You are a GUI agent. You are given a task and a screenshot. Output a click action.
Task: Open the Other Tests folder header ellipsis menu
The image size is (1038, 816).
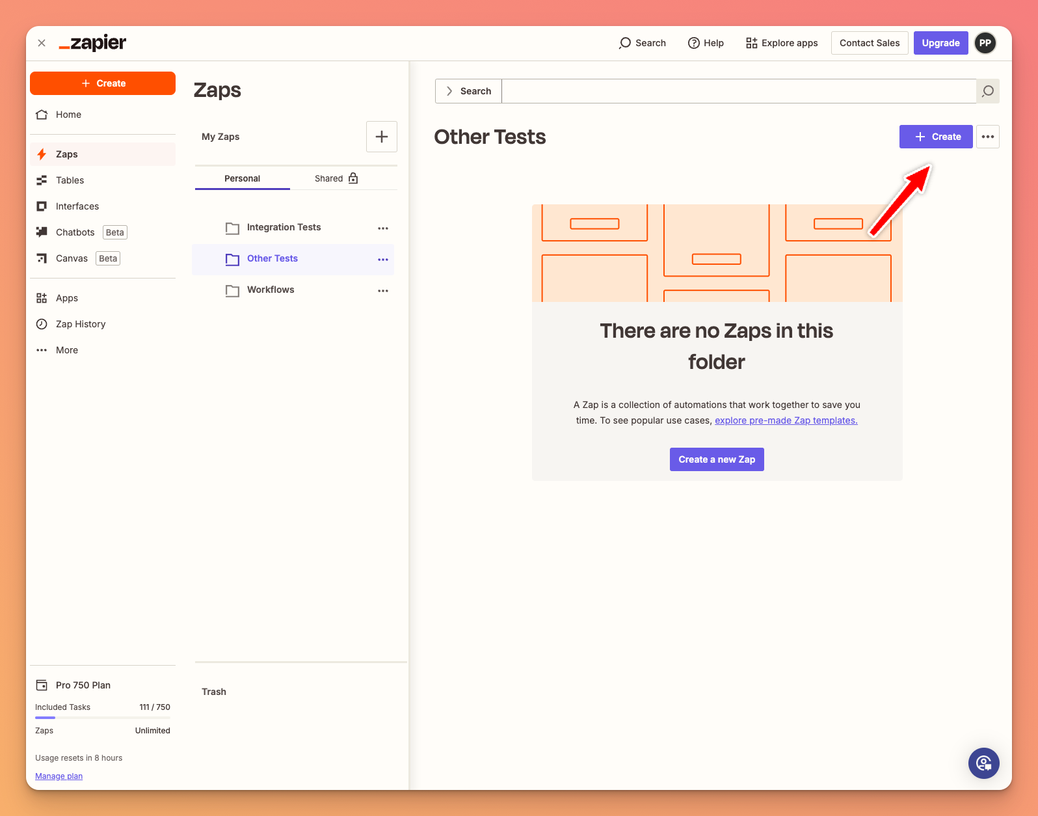click(x=987, y=137)
